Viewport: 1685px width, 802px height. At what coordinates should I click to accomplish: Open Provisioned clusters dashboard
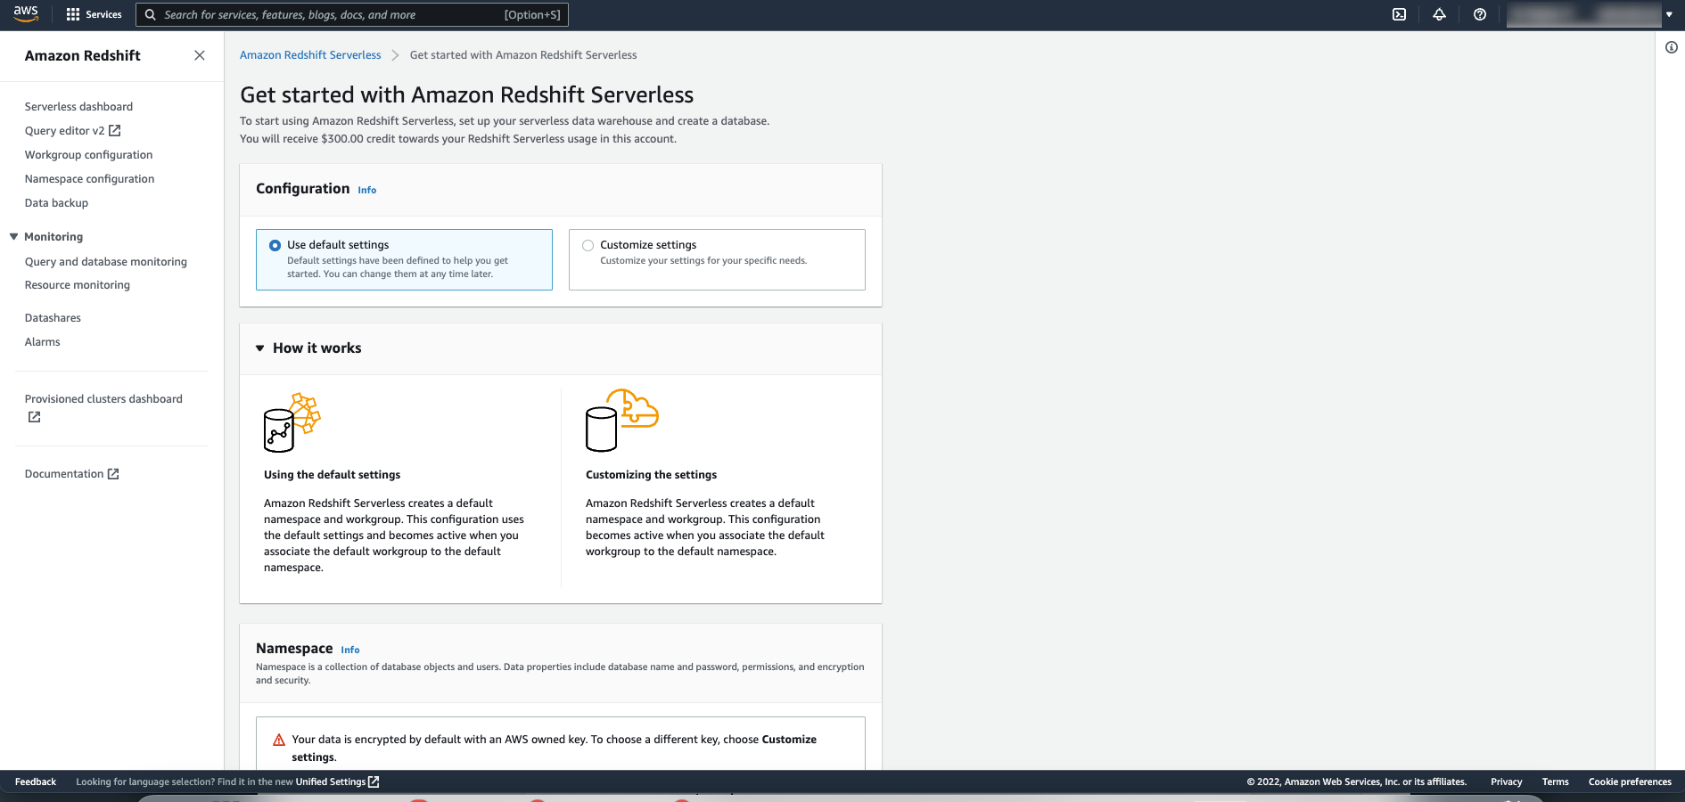tap(103, 398)
